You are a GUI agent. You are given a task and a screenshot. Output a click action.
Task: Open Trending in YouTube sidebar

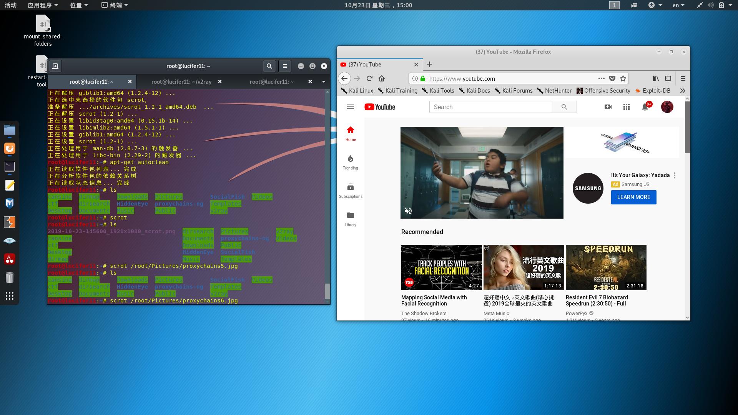tap(351, 162)
